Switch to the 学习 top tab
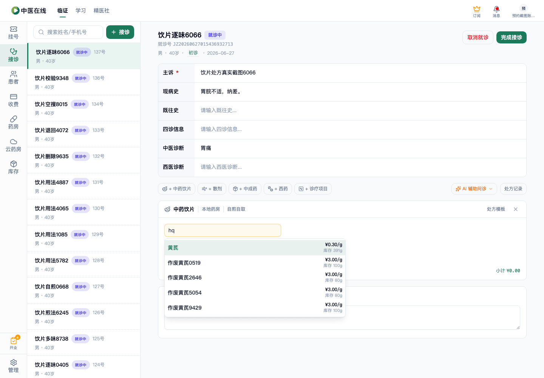This screenshot has width=544, height=378. [x=81, y=11]
